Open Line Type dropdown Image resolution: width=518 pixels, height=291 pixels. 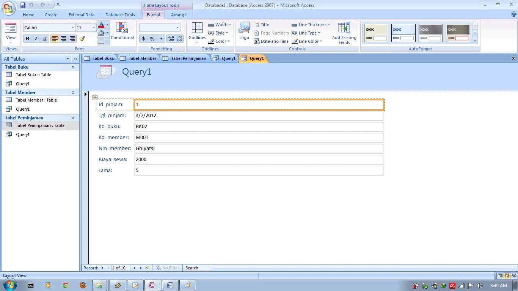pos(306,33)
